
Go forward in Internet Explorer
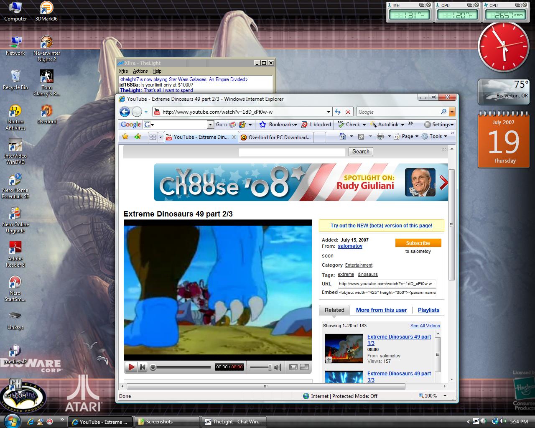tap(136, 112)
